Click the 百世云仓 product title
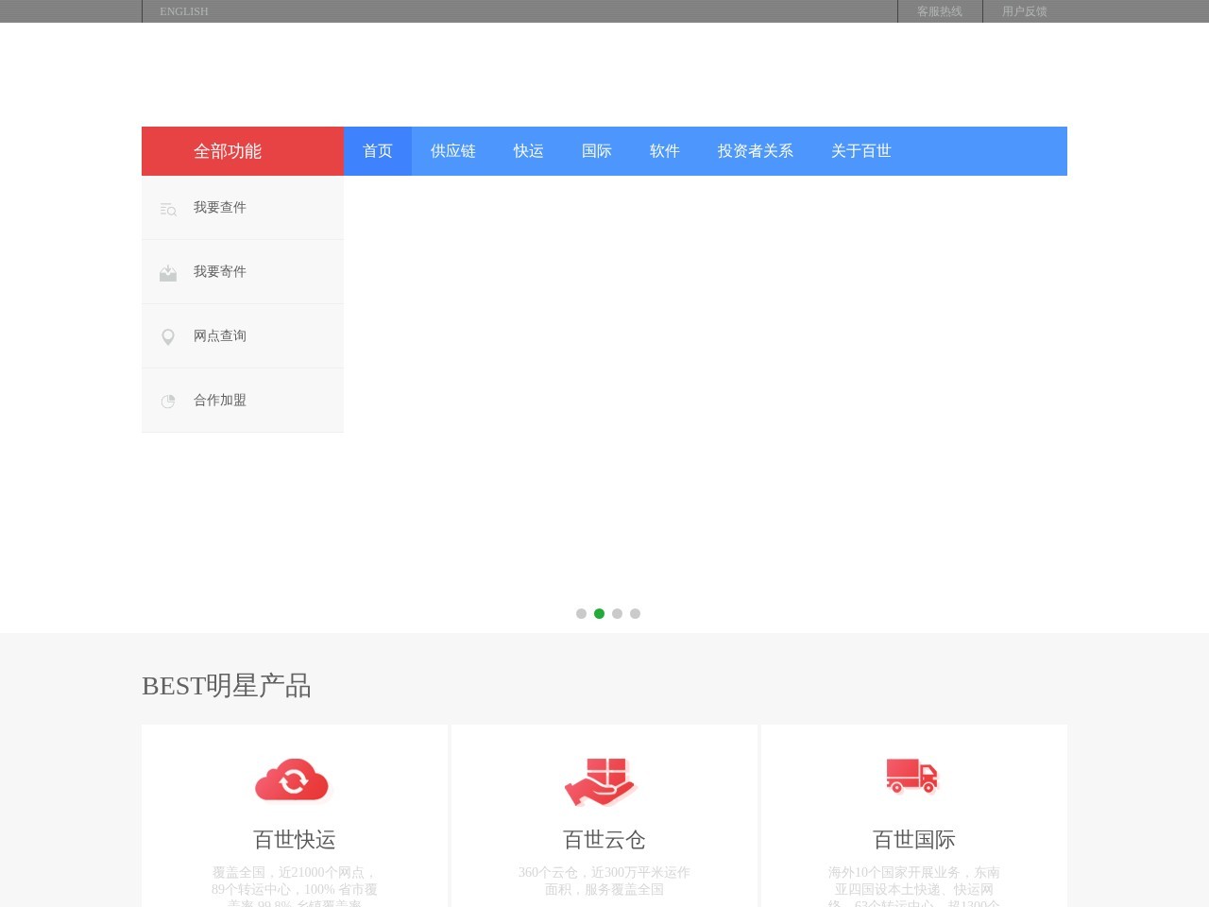The height and width of the screenshot is (907, 1209). 604,840
